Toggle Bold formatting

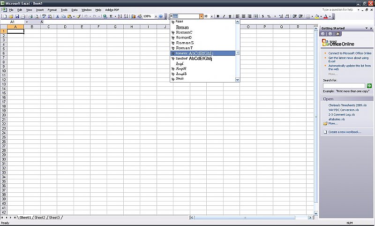click(218, 16)
